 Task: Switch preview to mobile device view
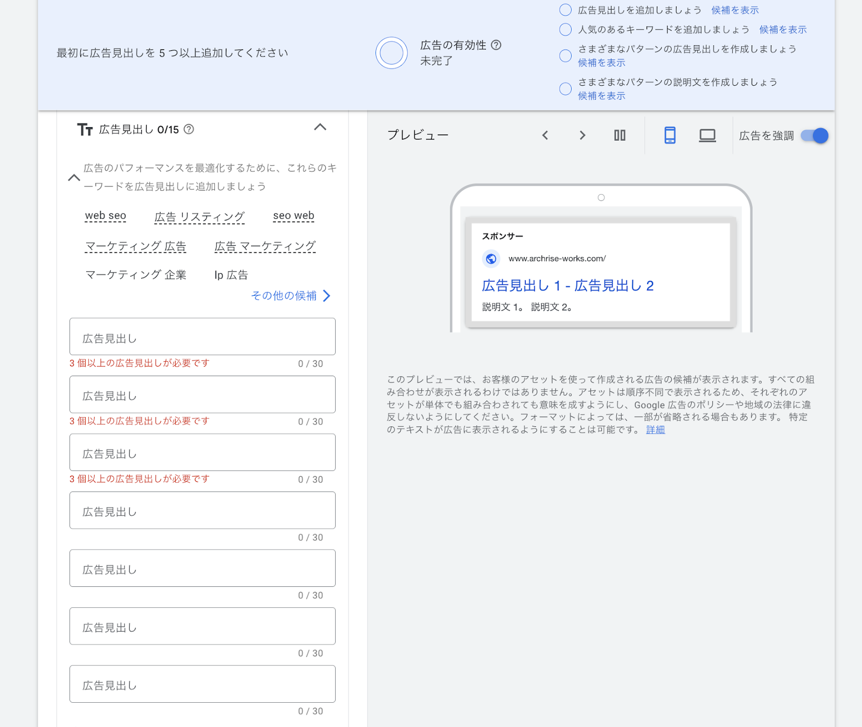pyautogui.click(x=670, y=135)
